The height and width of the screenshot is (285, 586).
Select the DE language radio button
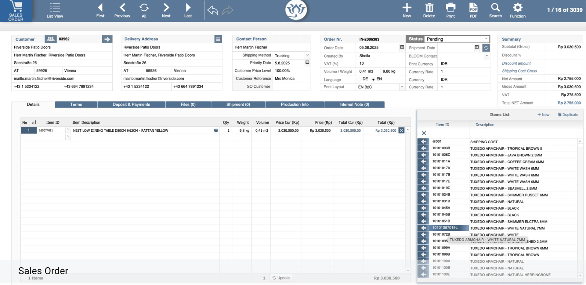tap(360, 79)
